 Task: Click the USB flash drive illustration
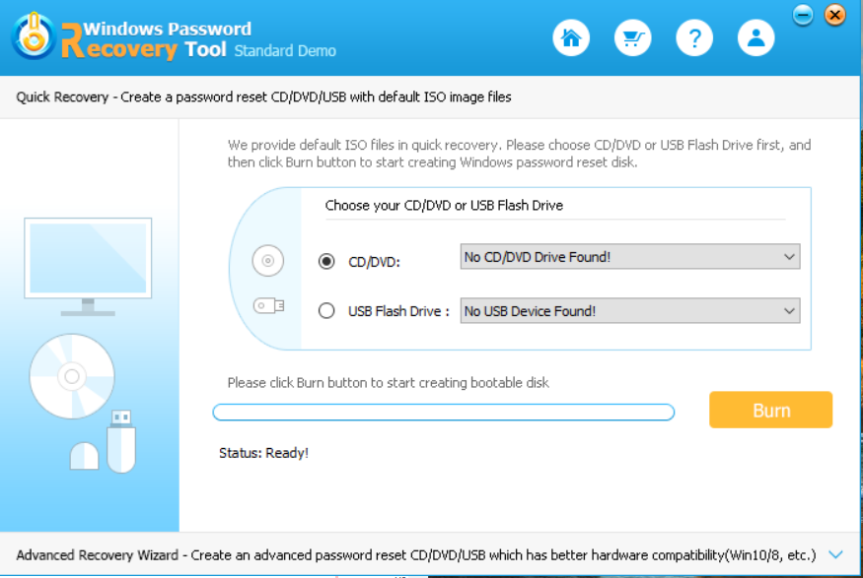[121, 441]
